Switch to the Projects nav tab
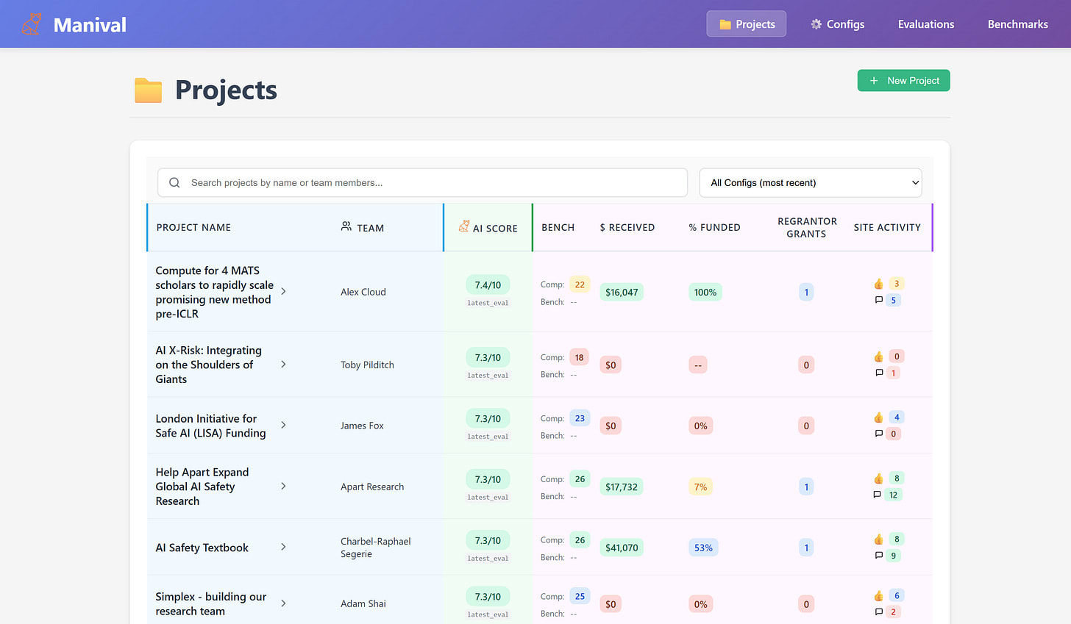This screenshot has width=1071, height=624. tap(746, 24)
